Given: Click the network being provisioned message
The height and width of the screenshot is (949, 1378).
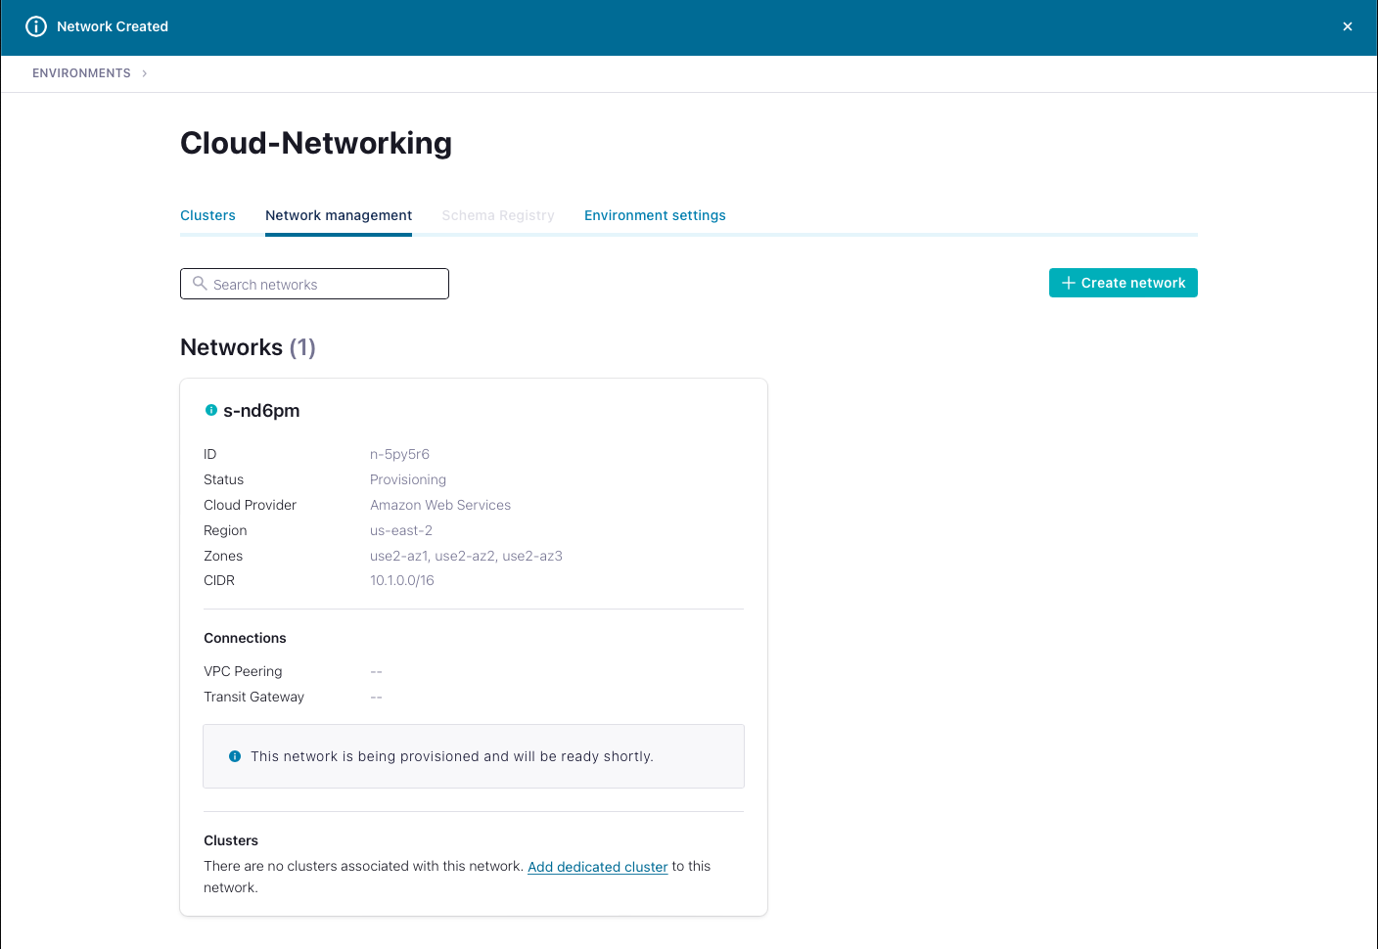Looking at the screenshot, I should coord(452,756).
